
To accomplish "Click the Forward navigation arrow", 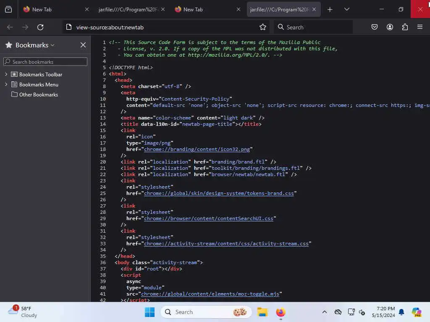I will click(25, 27).
